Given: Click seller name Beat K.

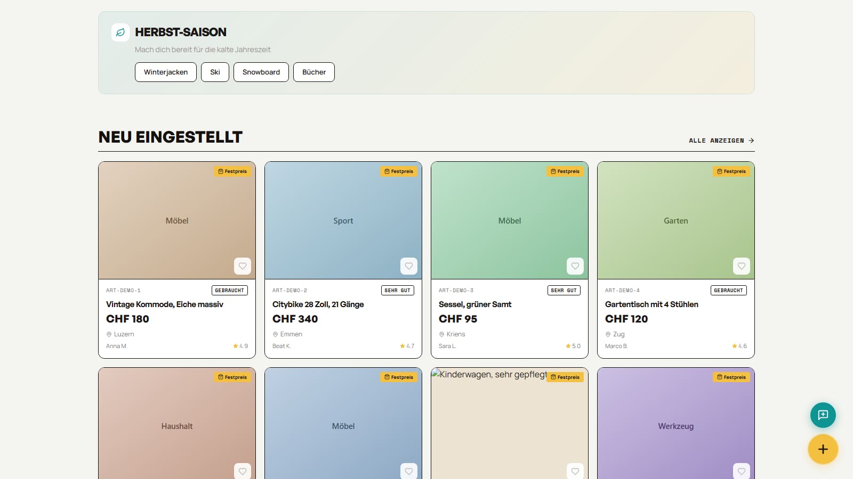Looking at the screenshot, I should point(281,346).
